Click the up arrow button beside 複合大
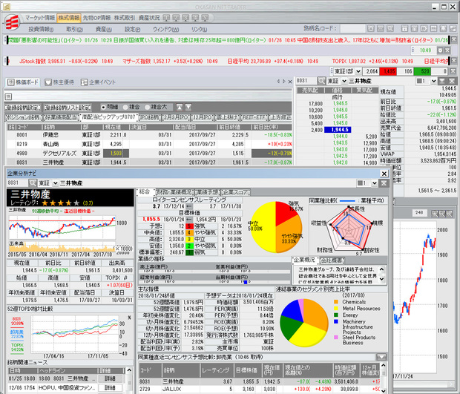The width and height of the screenshot is (460, 394). click(180, 108)
